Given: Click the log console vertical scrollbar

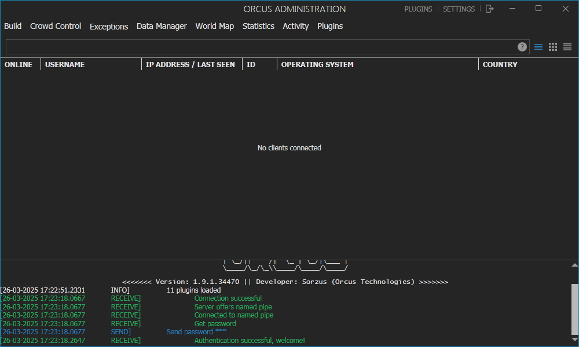Looking at the screenshot, I should click(574, 309).
